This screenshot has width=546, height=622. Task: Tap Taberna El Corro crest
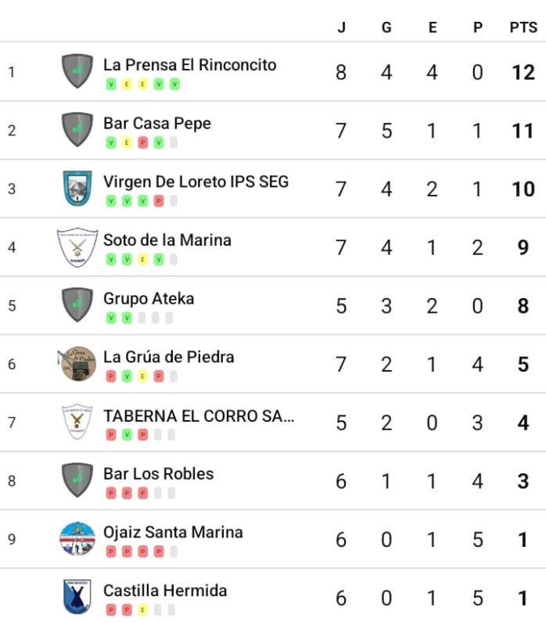click(77, 422)
